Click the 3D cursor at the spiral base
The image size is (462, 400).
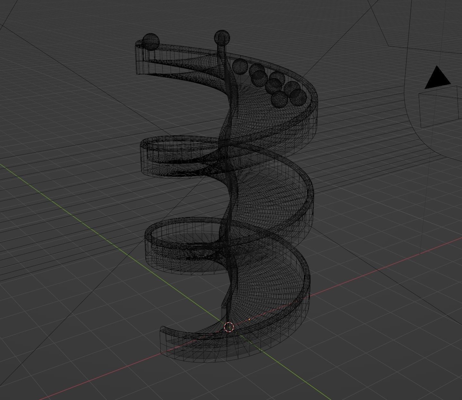[228, 327]
